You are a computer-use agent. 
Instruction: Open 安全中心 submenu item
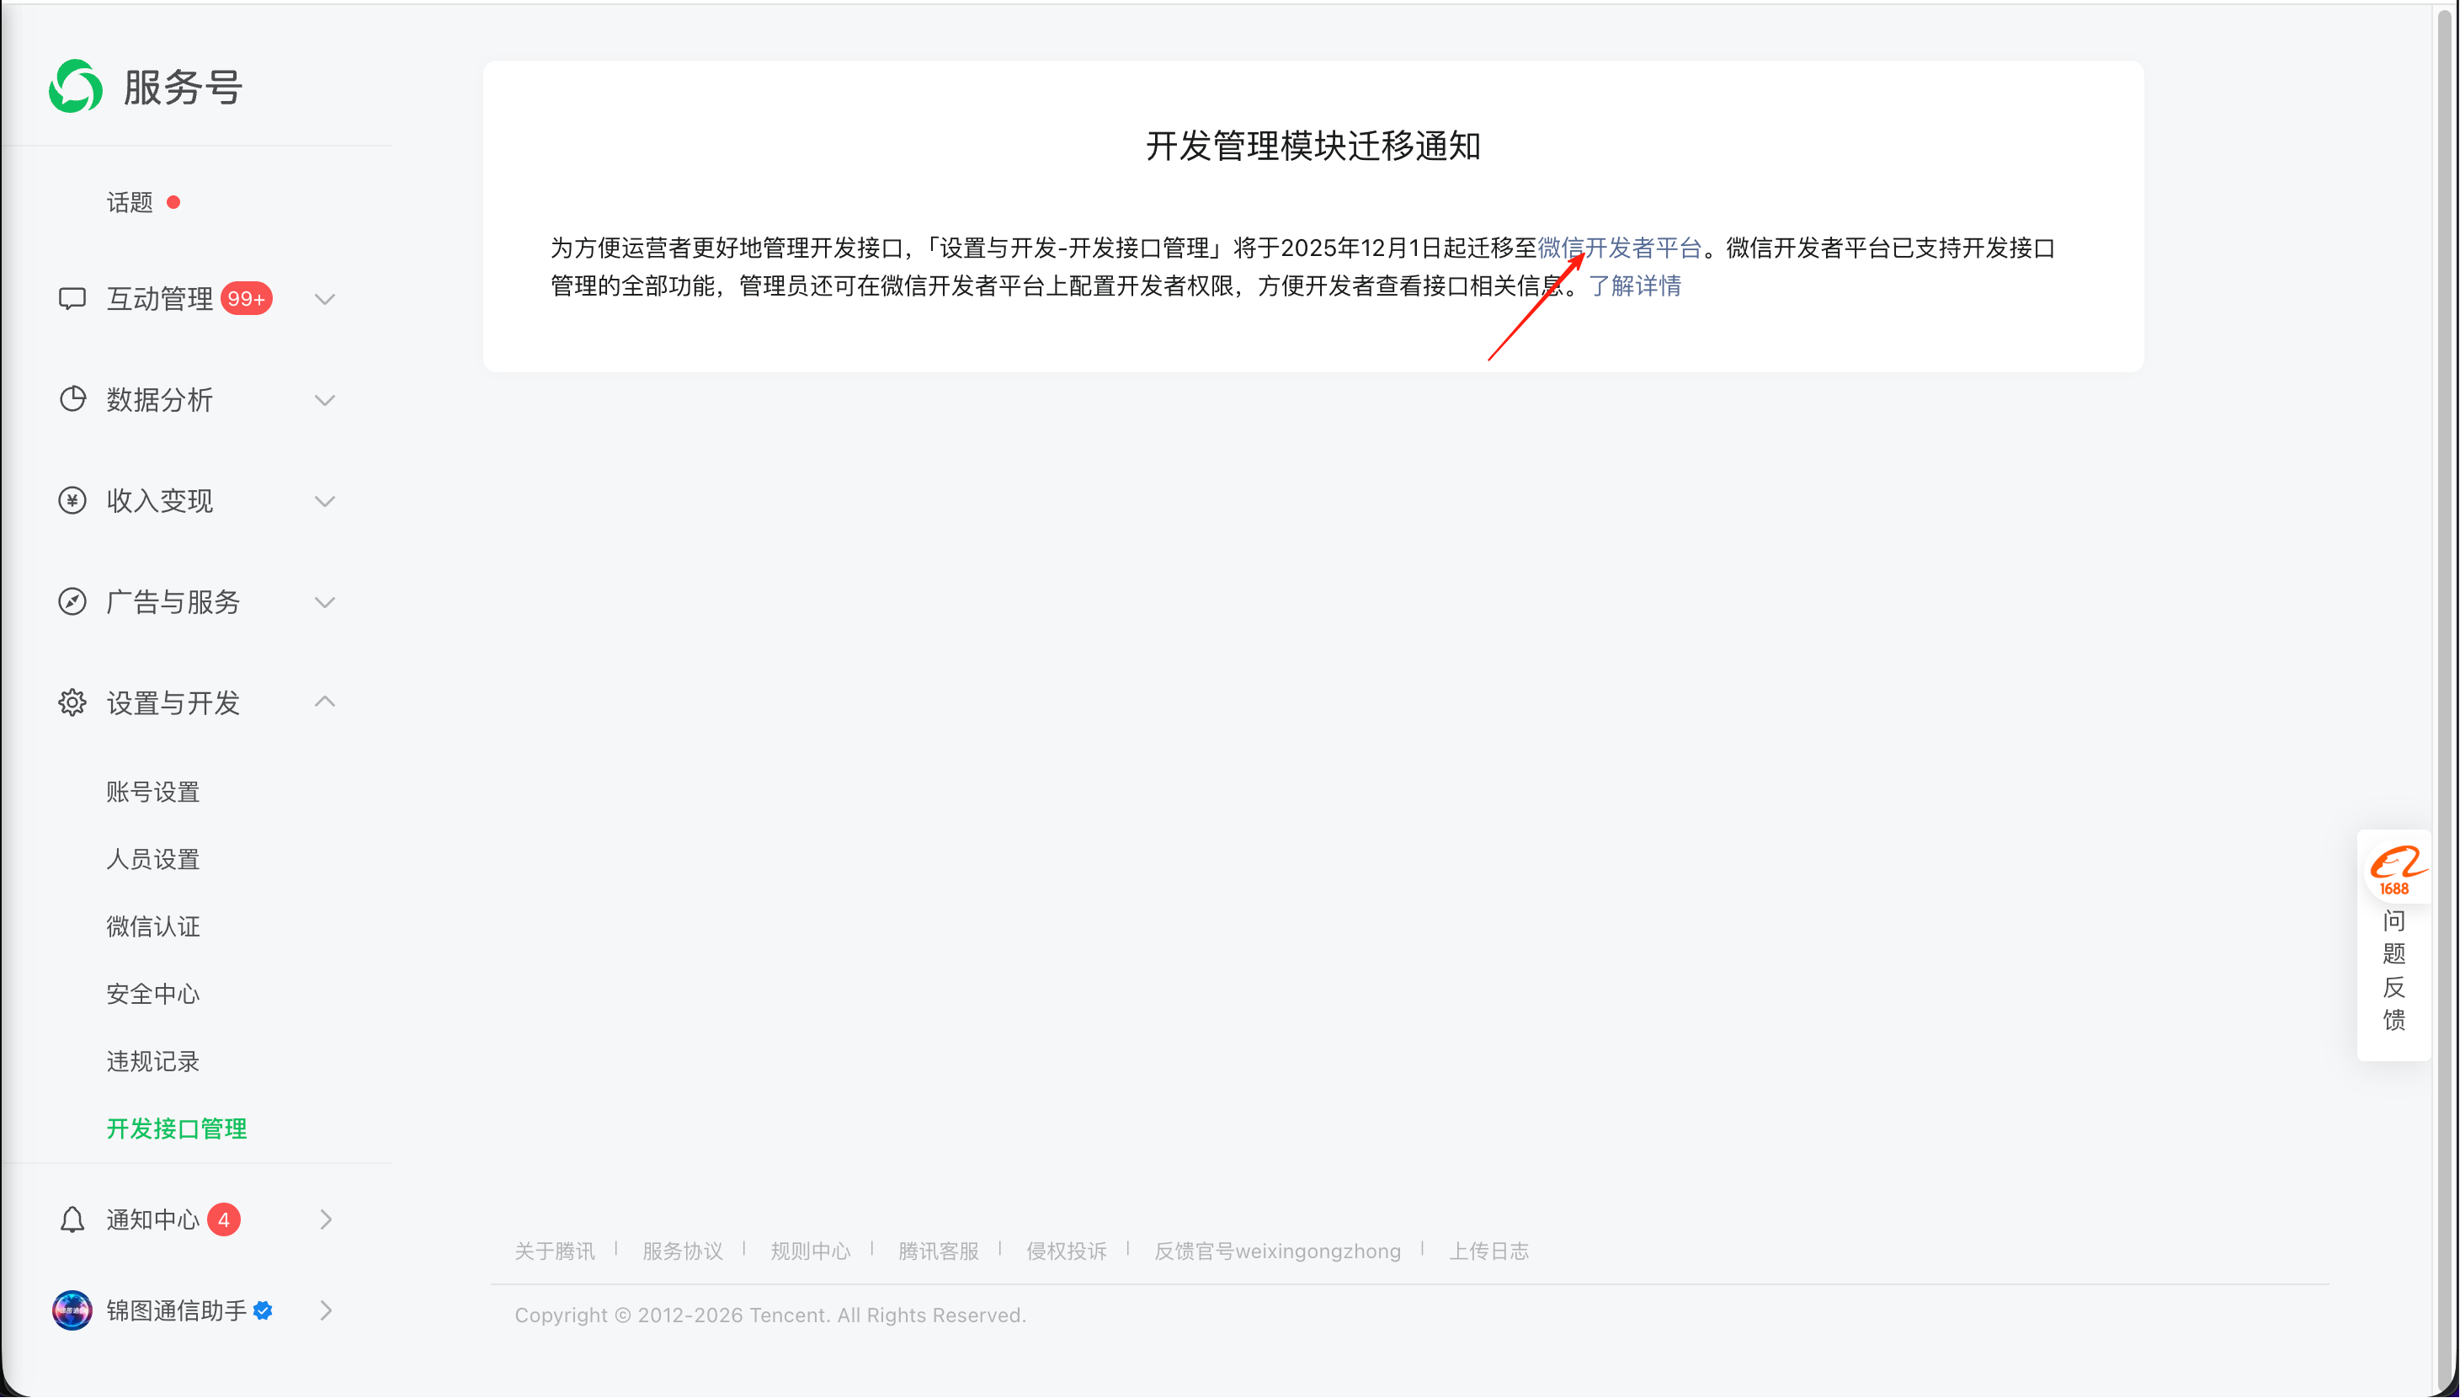click(x=152, y=994)
